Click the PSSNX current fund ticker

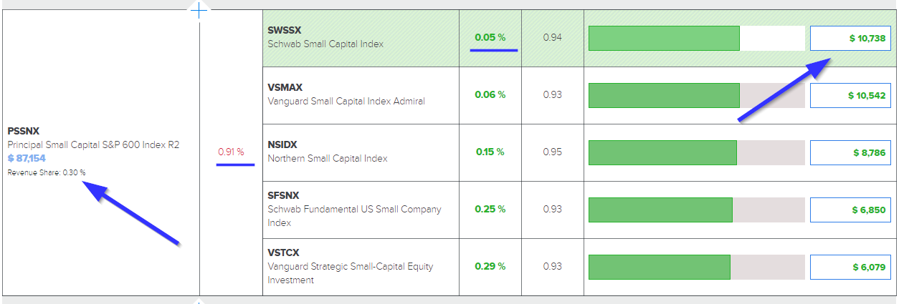click(x=23, y=132)
